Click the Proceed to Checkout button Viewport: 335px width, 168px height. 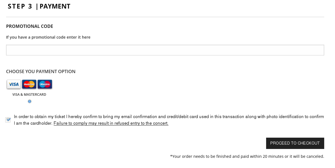[x=295, y=143]
